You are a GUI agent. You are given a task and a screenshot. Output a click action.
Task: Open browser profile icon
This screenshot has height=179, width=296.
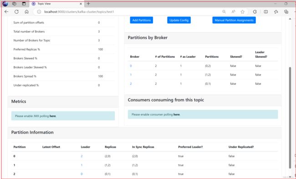point(5,4)
